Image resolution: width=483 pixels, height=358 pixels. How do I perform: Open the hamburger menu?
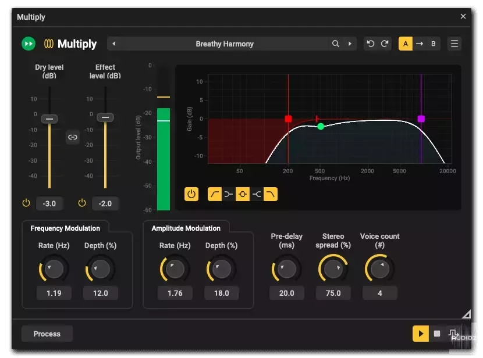pos(454,44)
